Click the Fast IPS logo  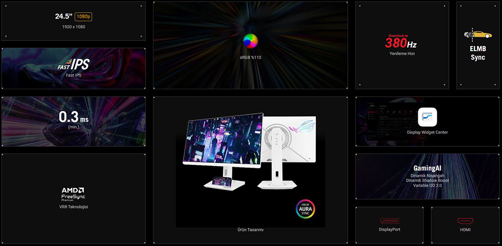click(73, 64)
